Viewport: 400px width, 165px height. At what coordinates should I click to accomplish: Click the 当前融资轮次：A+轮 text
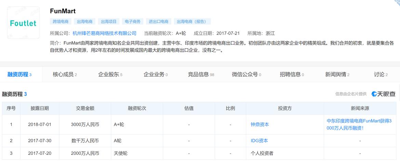click(165, 33)
